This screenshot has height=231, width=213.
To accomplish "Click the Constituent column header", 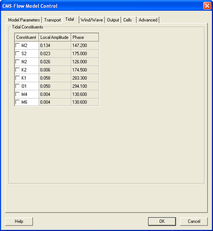I will click(27, 37).
